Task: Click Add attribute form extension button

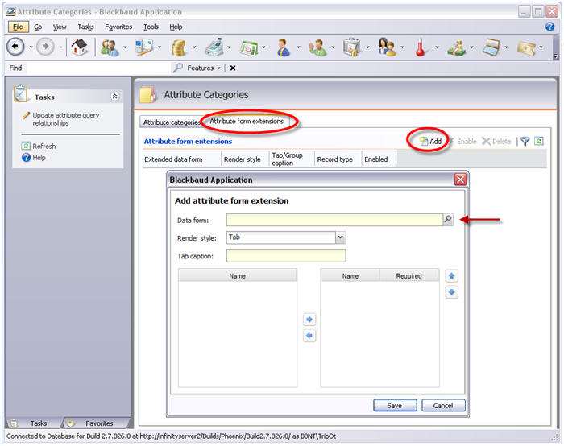Action: click(x=431, y=141)
